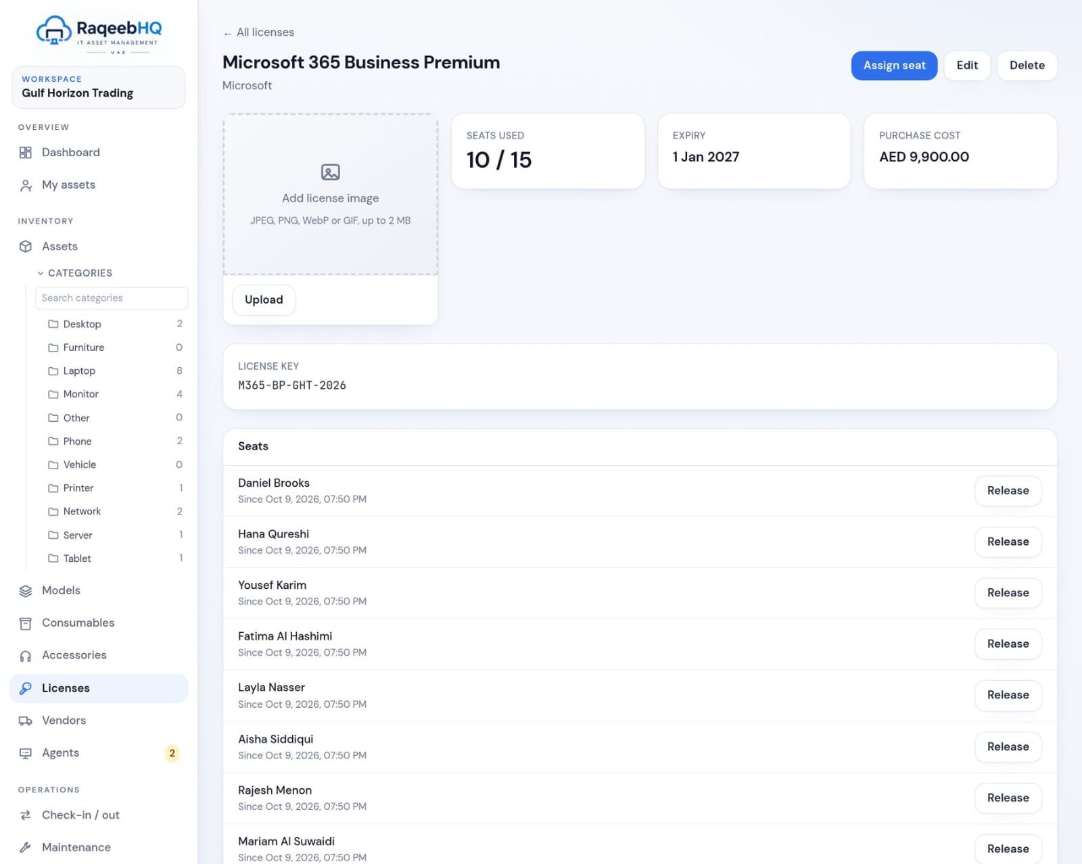Release Daniel Brooks' seat
Viewport: 1082px width, 864px height.
pos(1008,491)
